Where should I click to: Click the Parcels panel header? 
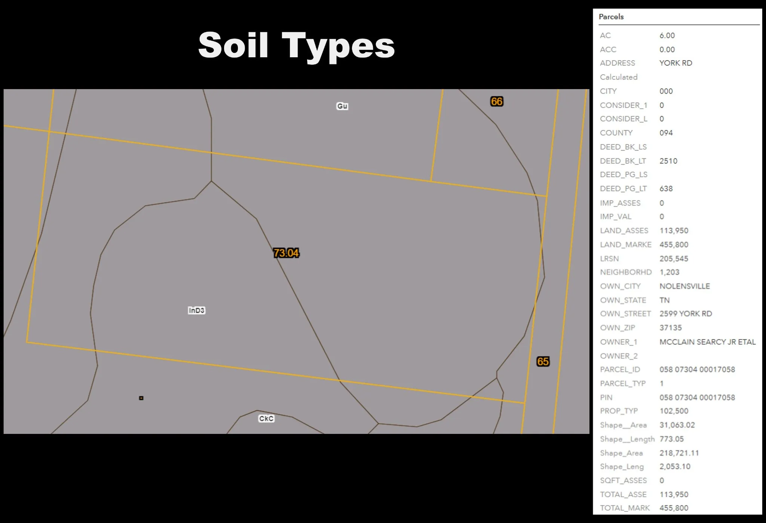click(611, 17)
